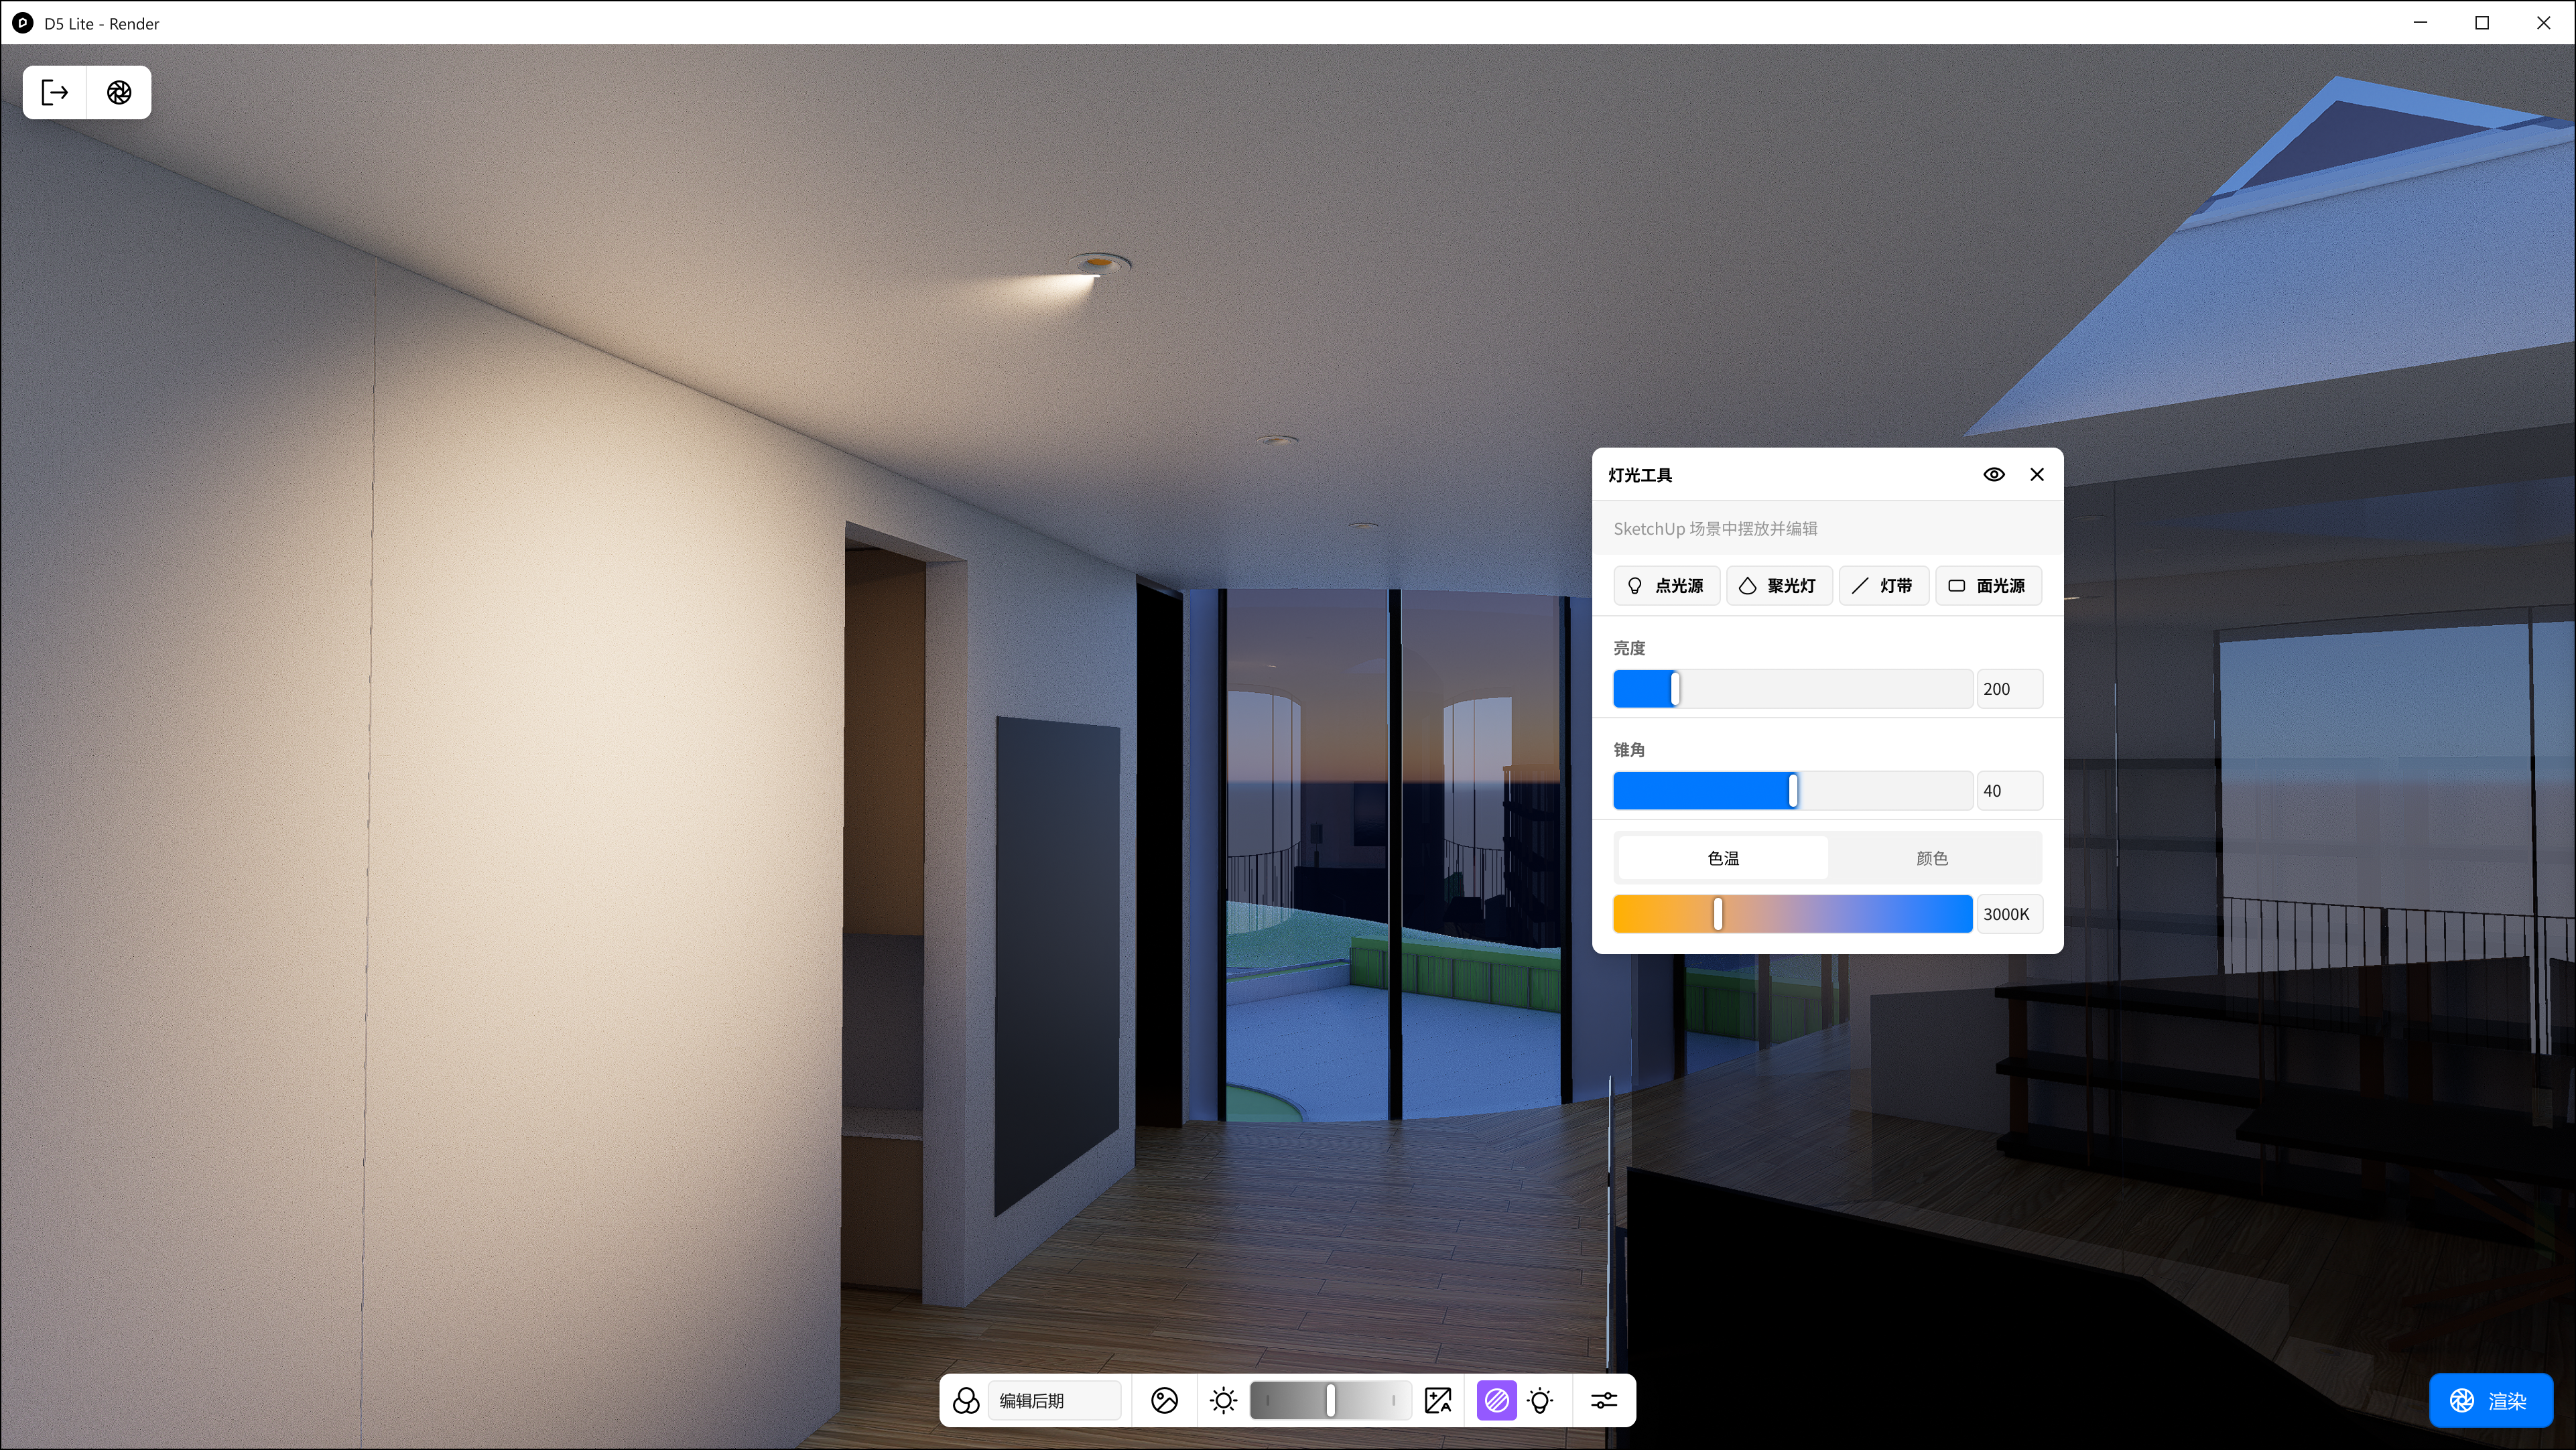
Task: Adjust the grey exposure slider in the bottom toolbar
Action: tap(1330, 1400)
